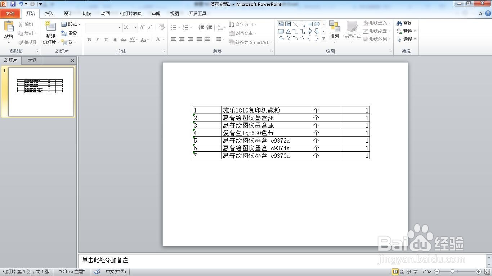Open the Select (选择) dropdown
Viewport: 492px width, 276px height.
406,39
